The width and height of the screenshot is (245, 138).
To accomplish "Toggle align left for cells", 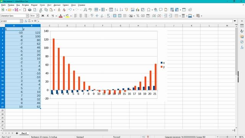I will 75,16.
